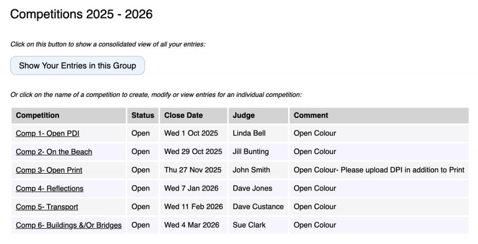Open Comp 4- Reflections competition
Viewport: 478px width, 244px height.
coord(50,189)
